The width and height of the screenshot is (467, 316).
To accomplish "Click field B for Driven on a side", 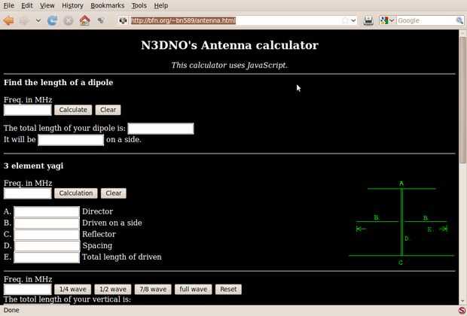I will 47,223.
